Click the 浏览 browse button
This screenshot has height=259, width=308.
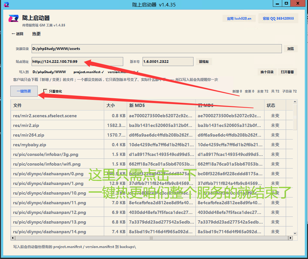291,49
